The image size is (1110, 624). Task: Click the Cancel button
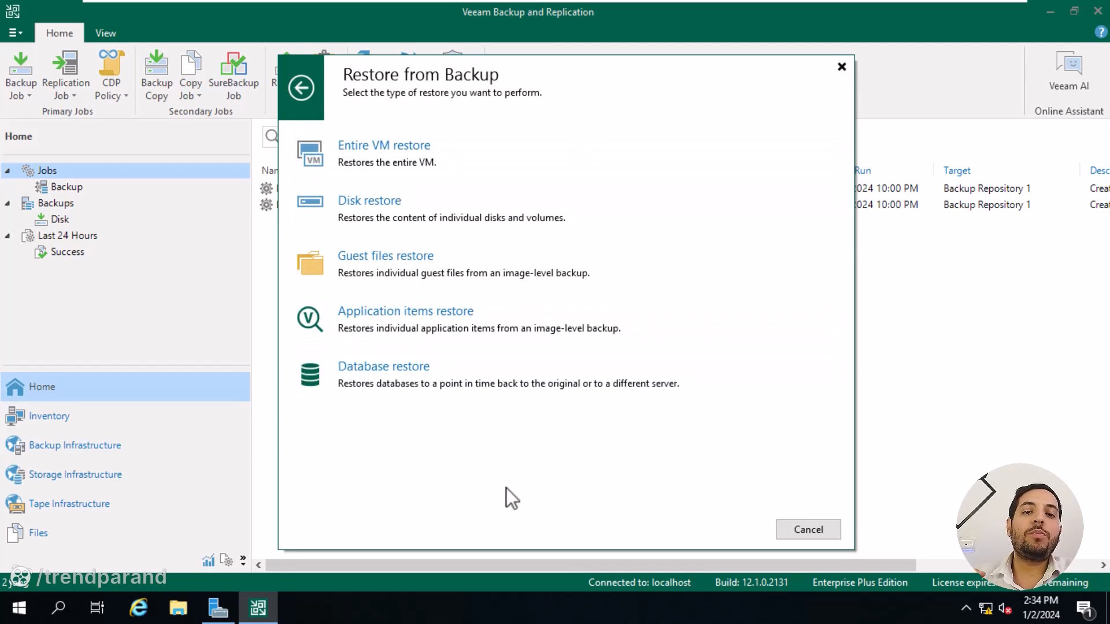pyautogui.click(x=808, y=529)
